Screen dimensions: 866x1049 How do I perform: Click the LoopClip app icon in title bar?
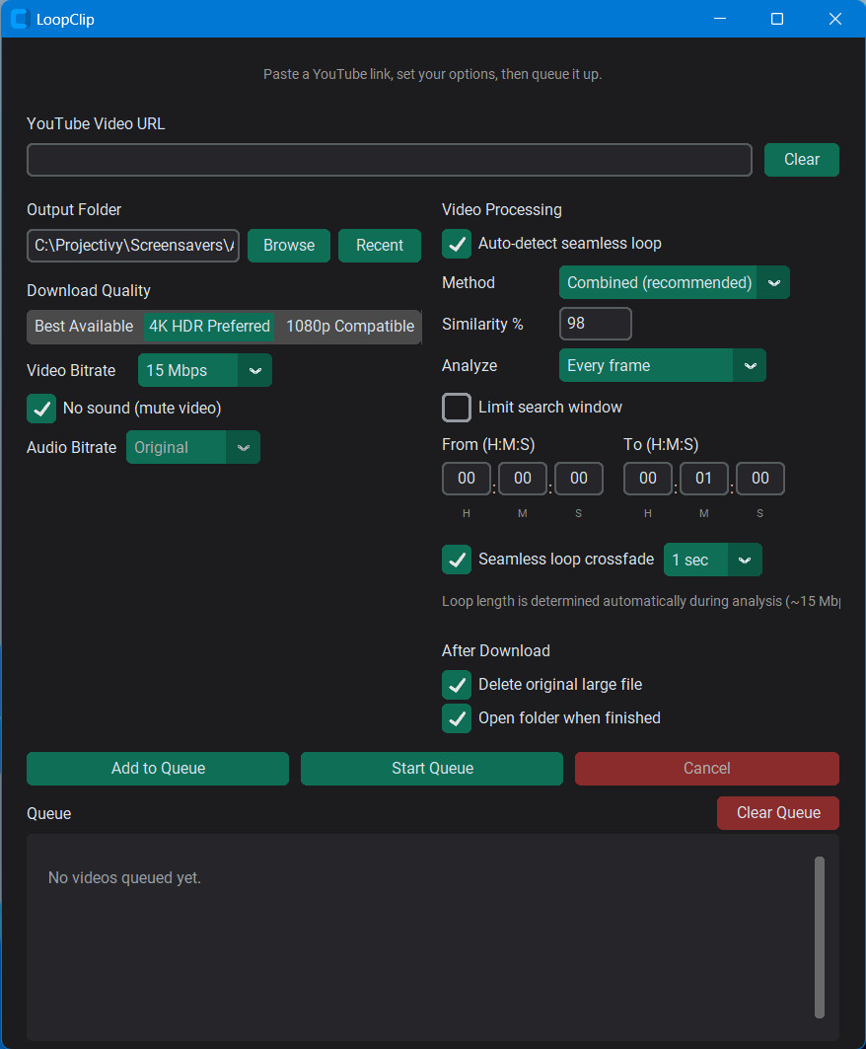pyautogui.click(x=20, y=19)
